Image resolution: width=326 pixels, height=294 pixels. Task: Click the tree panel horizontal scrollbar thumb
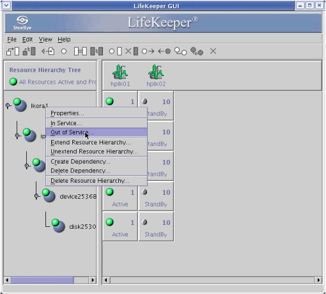click(x=42, y=280)
